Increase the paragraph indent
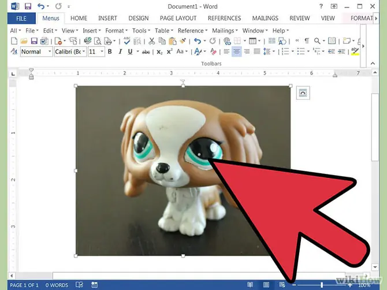Viewport: 387px width, 290px height. [x=341, y=51]
